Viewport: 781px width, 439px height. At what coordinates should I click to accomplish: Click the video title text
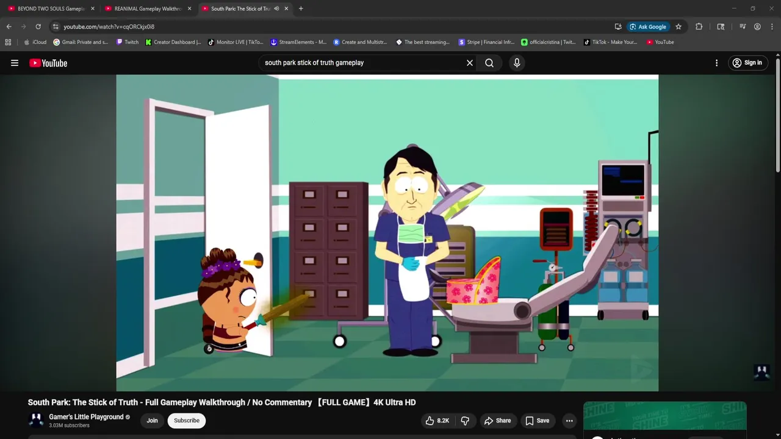click(221, 402)
